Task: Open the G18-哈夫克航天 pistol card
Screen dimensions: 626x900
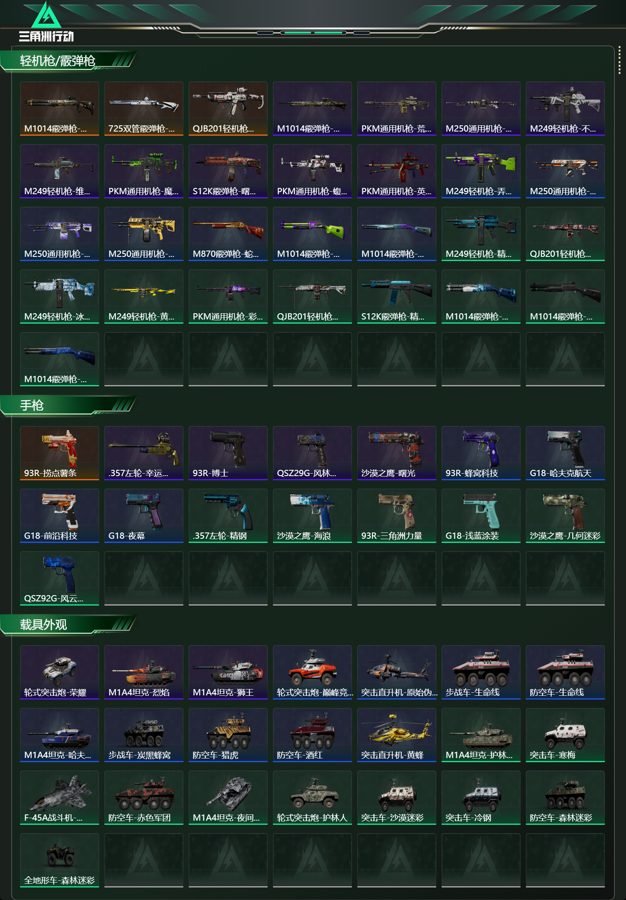Action: [x=565, y=453]
